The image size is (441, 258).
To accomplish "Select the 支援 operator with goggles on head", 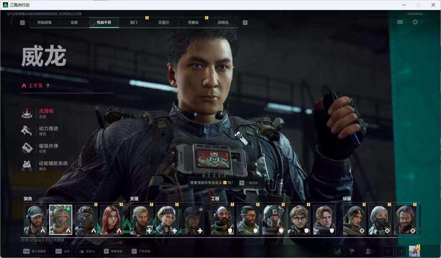I will click(x=167, y=220).
